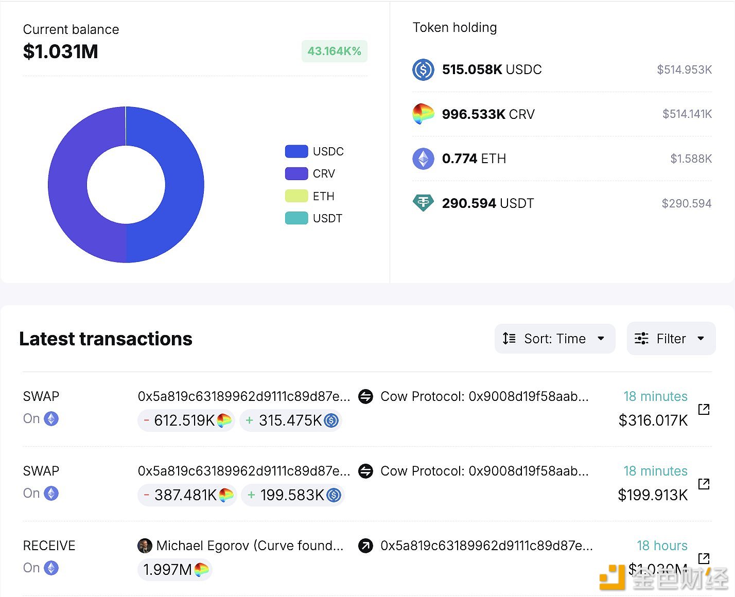
Task: Click the USDC token icon in holdings
Action: 423,69
